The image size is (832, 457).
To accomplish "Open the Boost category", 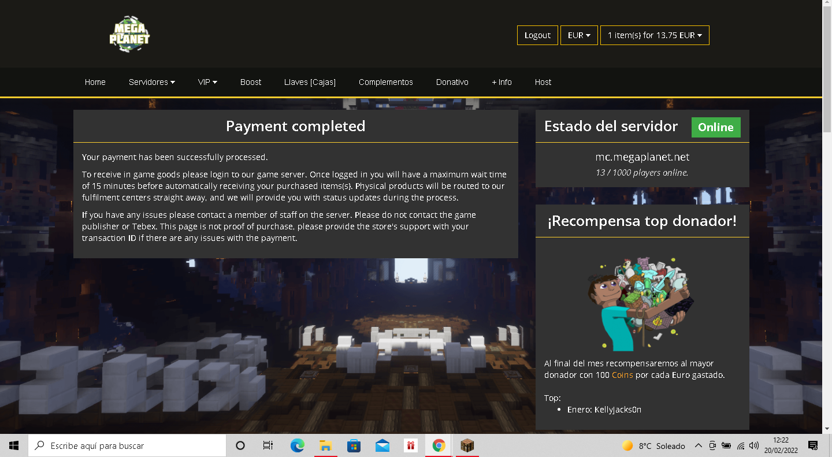I will (x=251, y=82).
